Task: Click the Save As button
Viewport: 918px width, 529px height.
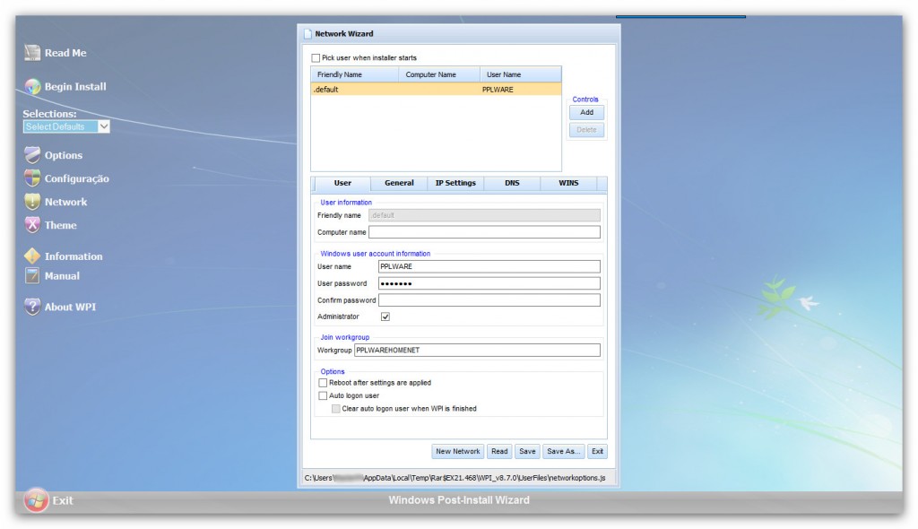Action: coord(563,451)
